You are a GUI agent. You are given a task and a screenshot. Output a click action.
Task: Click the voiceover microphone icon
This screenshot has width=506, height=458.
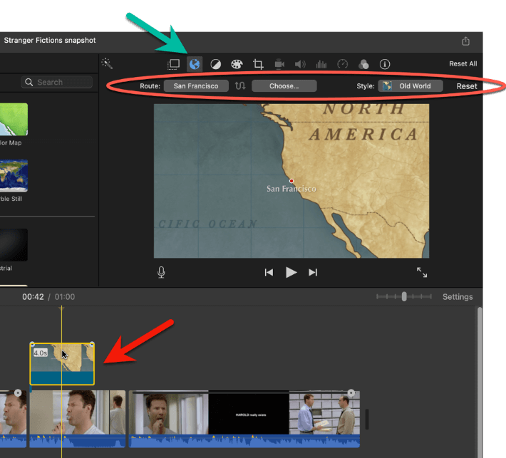coord(161,272)
